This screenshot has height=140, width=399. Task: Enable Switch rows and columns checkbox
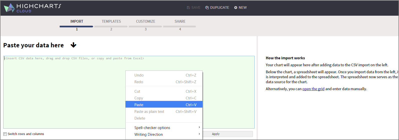click(x=5, y=134)
